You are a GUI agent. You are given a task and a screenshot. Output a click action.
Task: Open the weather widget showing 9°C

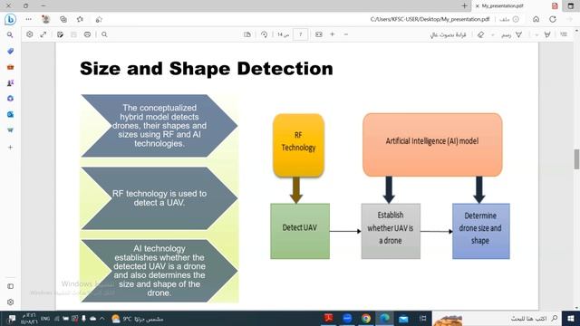[x=137, y=318]
